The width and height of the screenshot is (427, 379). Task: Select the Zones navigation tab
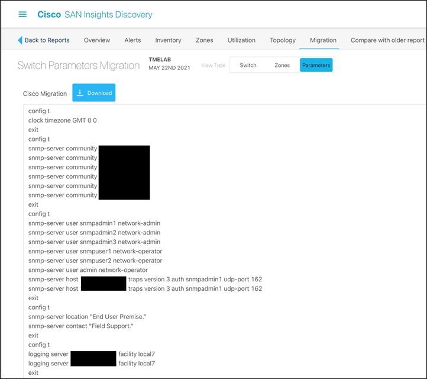point(204,40)
